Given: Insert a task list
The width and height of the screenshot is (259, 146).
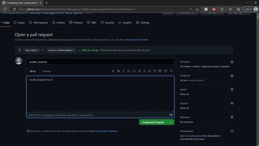Looking at the screenshot, I should [x=155, y=71].
